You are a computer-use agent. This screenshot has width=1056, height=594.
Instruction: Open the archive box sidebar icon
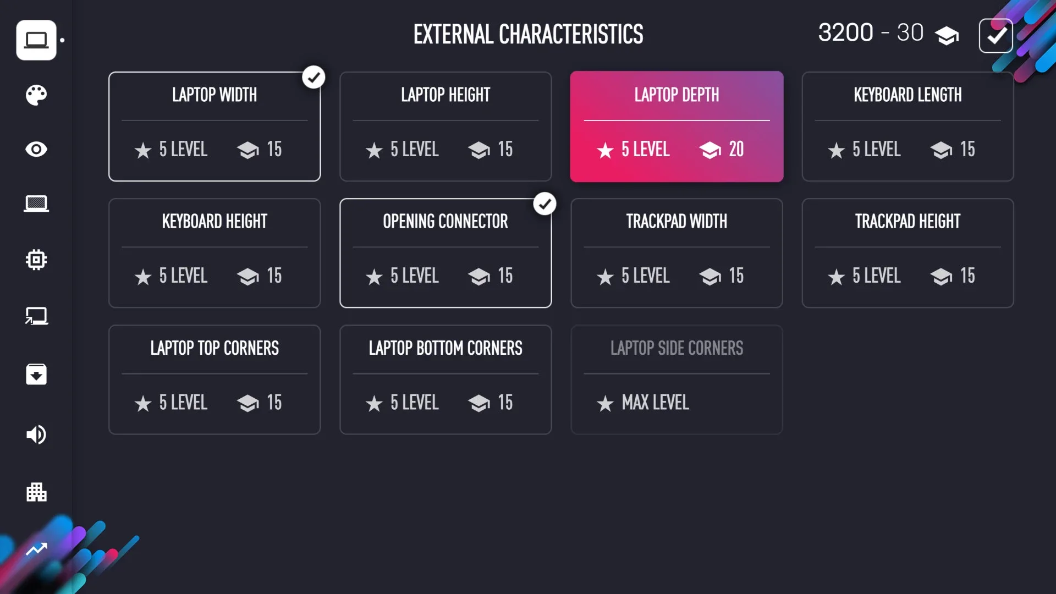[36, 375]
